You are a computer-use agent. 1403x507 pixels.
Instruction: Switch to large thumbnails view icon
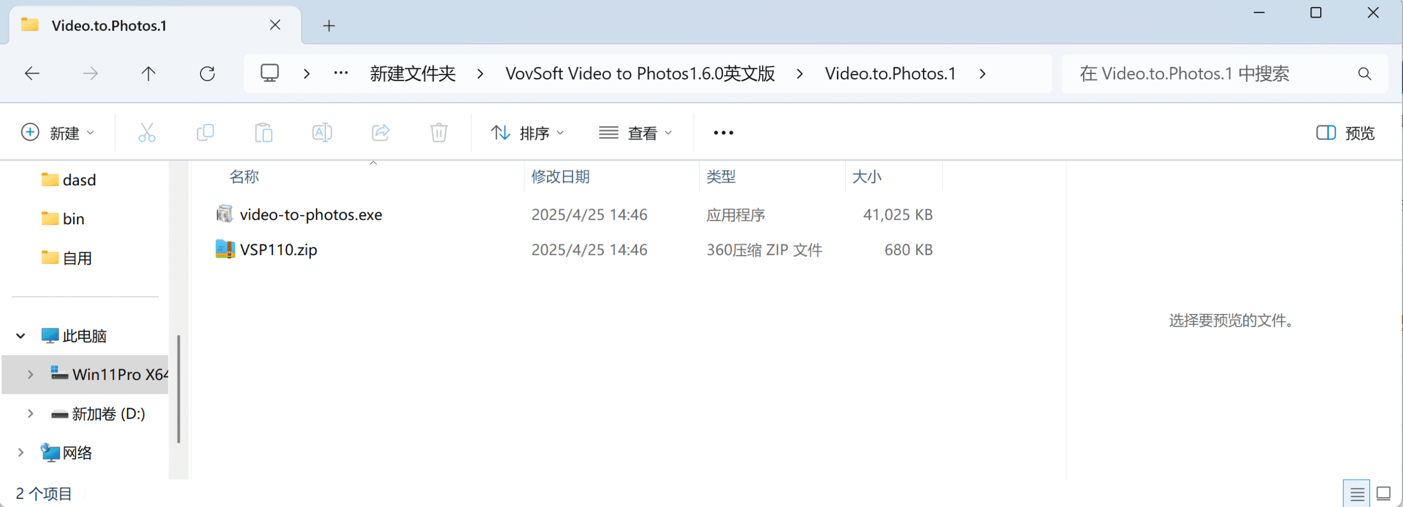[x=1384, y=494]
